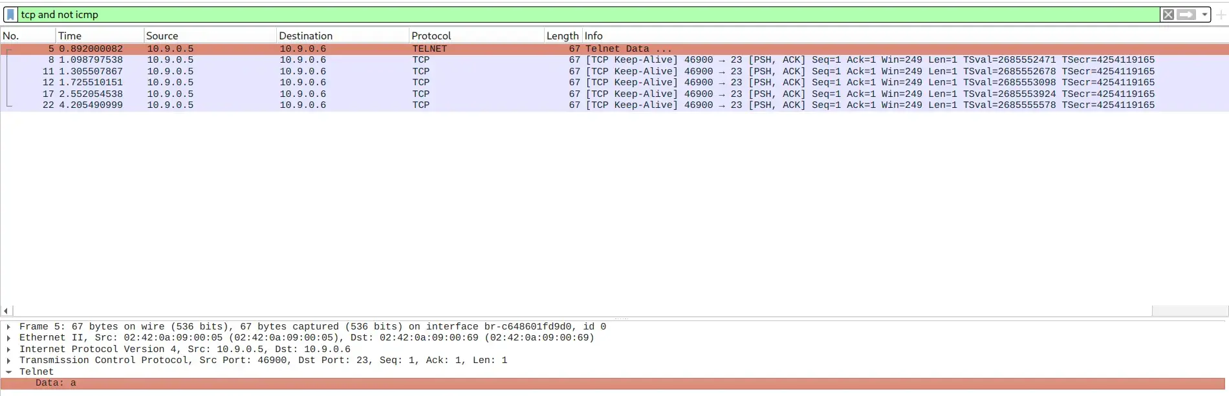Select the Frame 5 summary line
The height and width of the screenshot is (396, 1229).
click(312, 327)
